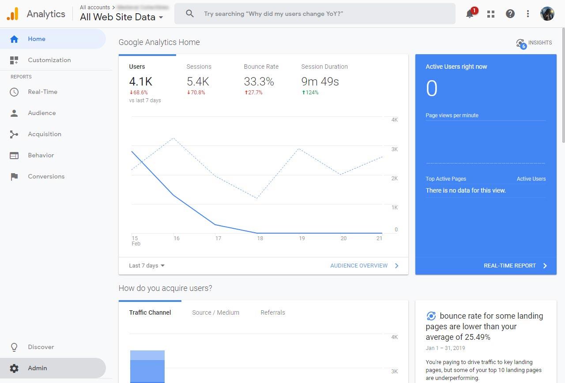Click the INSIGHTS button label
The image size is (565, 383).
tap(540, 43)
